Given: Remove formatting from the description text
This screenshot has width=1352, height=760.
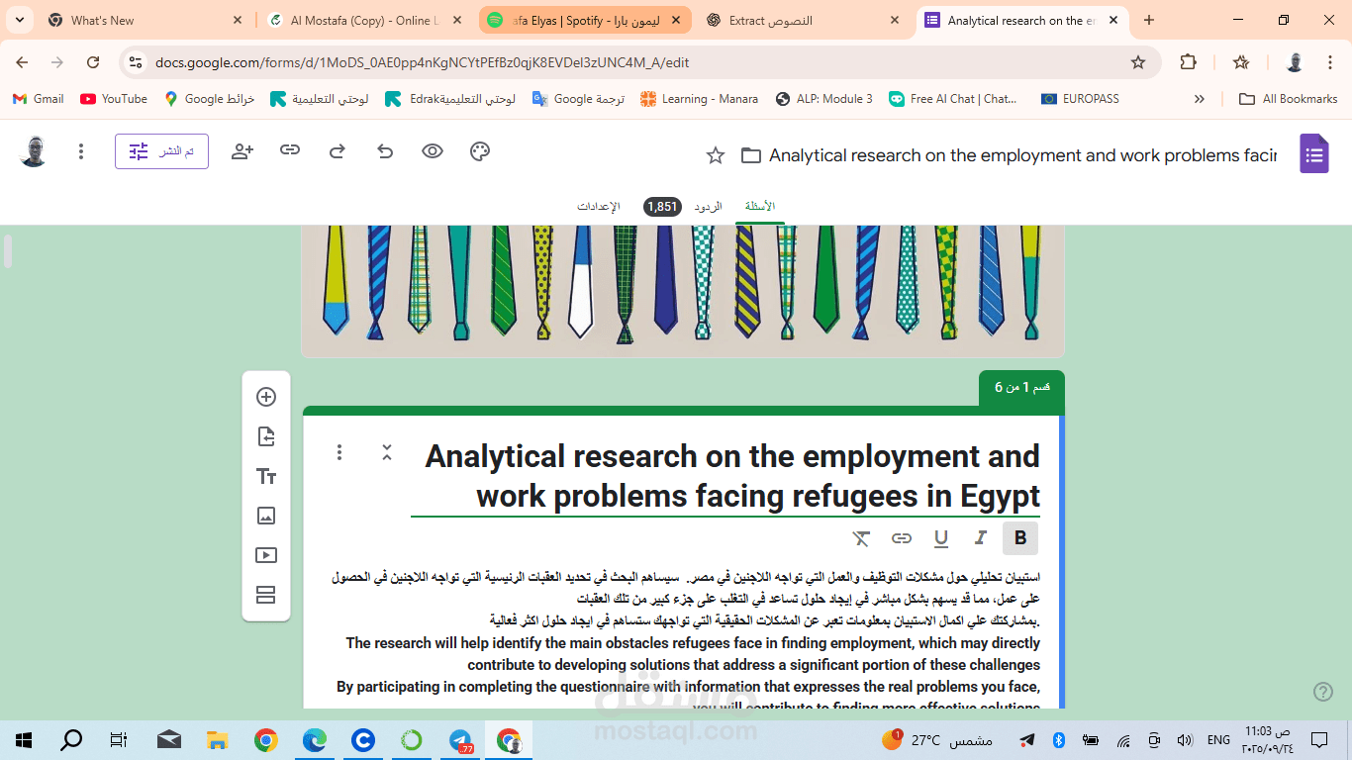Looking at the screenshot, I should pyautogui.click(x=862, y=538).
